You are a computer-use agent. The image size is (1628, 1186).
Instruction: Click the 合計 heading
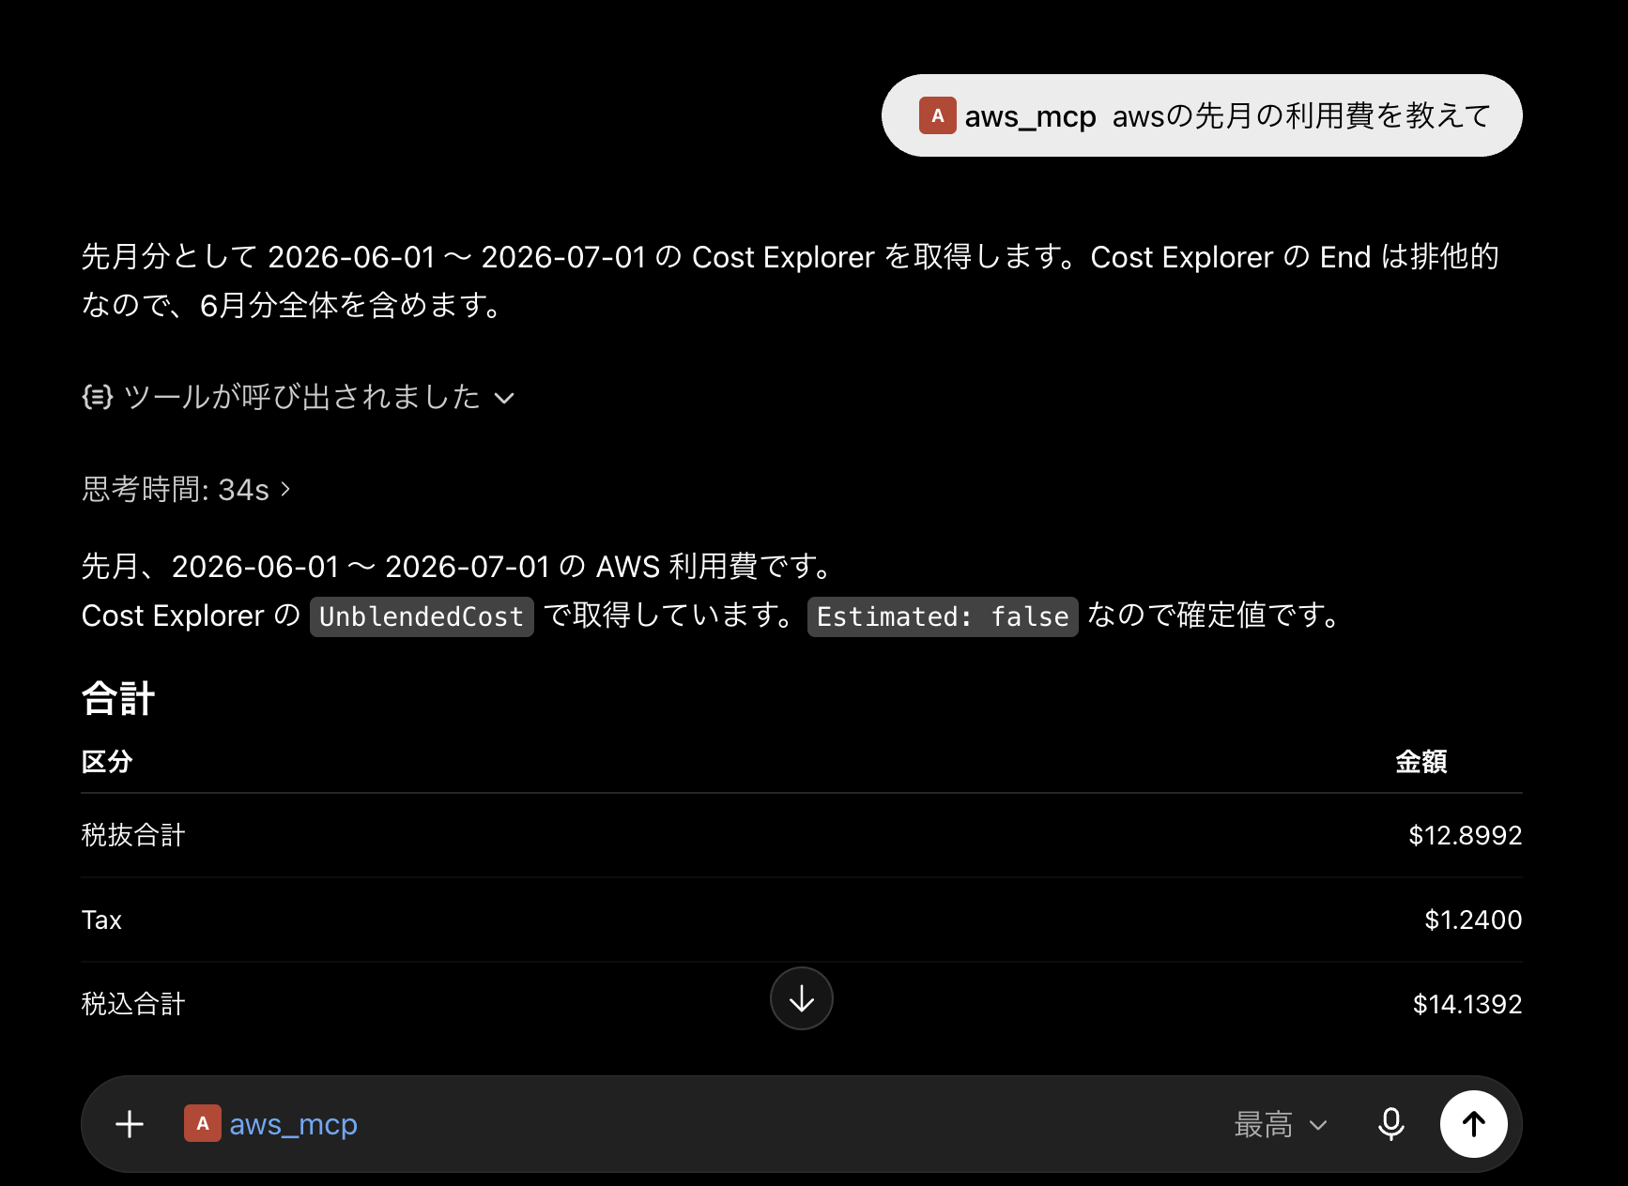118,699
